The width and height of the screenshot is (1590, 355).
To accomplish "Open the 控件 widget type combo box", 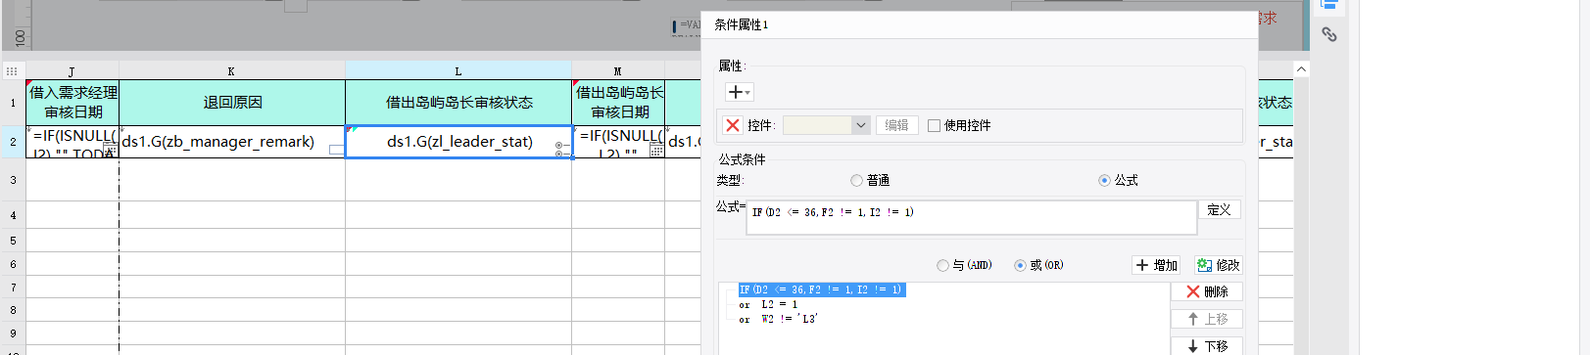I will pos(827,125).
